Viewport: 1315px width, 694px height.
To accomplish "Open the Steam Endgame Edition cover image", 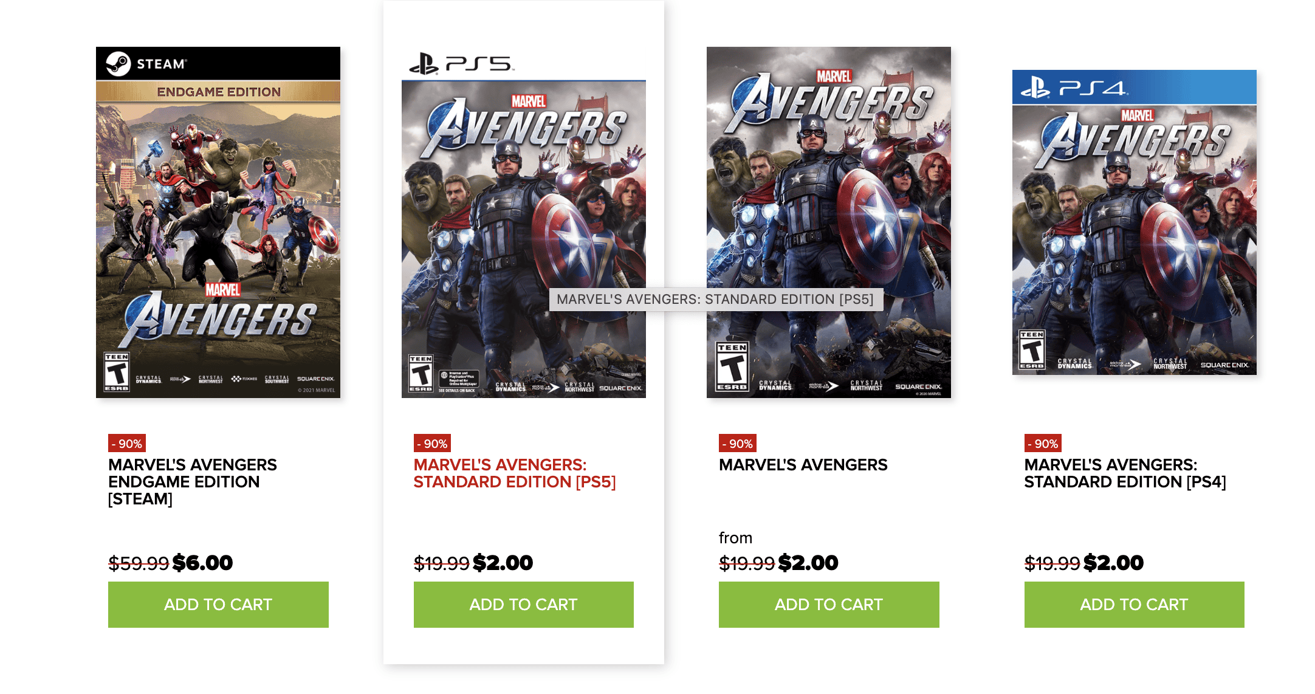I will click(218, 222).
